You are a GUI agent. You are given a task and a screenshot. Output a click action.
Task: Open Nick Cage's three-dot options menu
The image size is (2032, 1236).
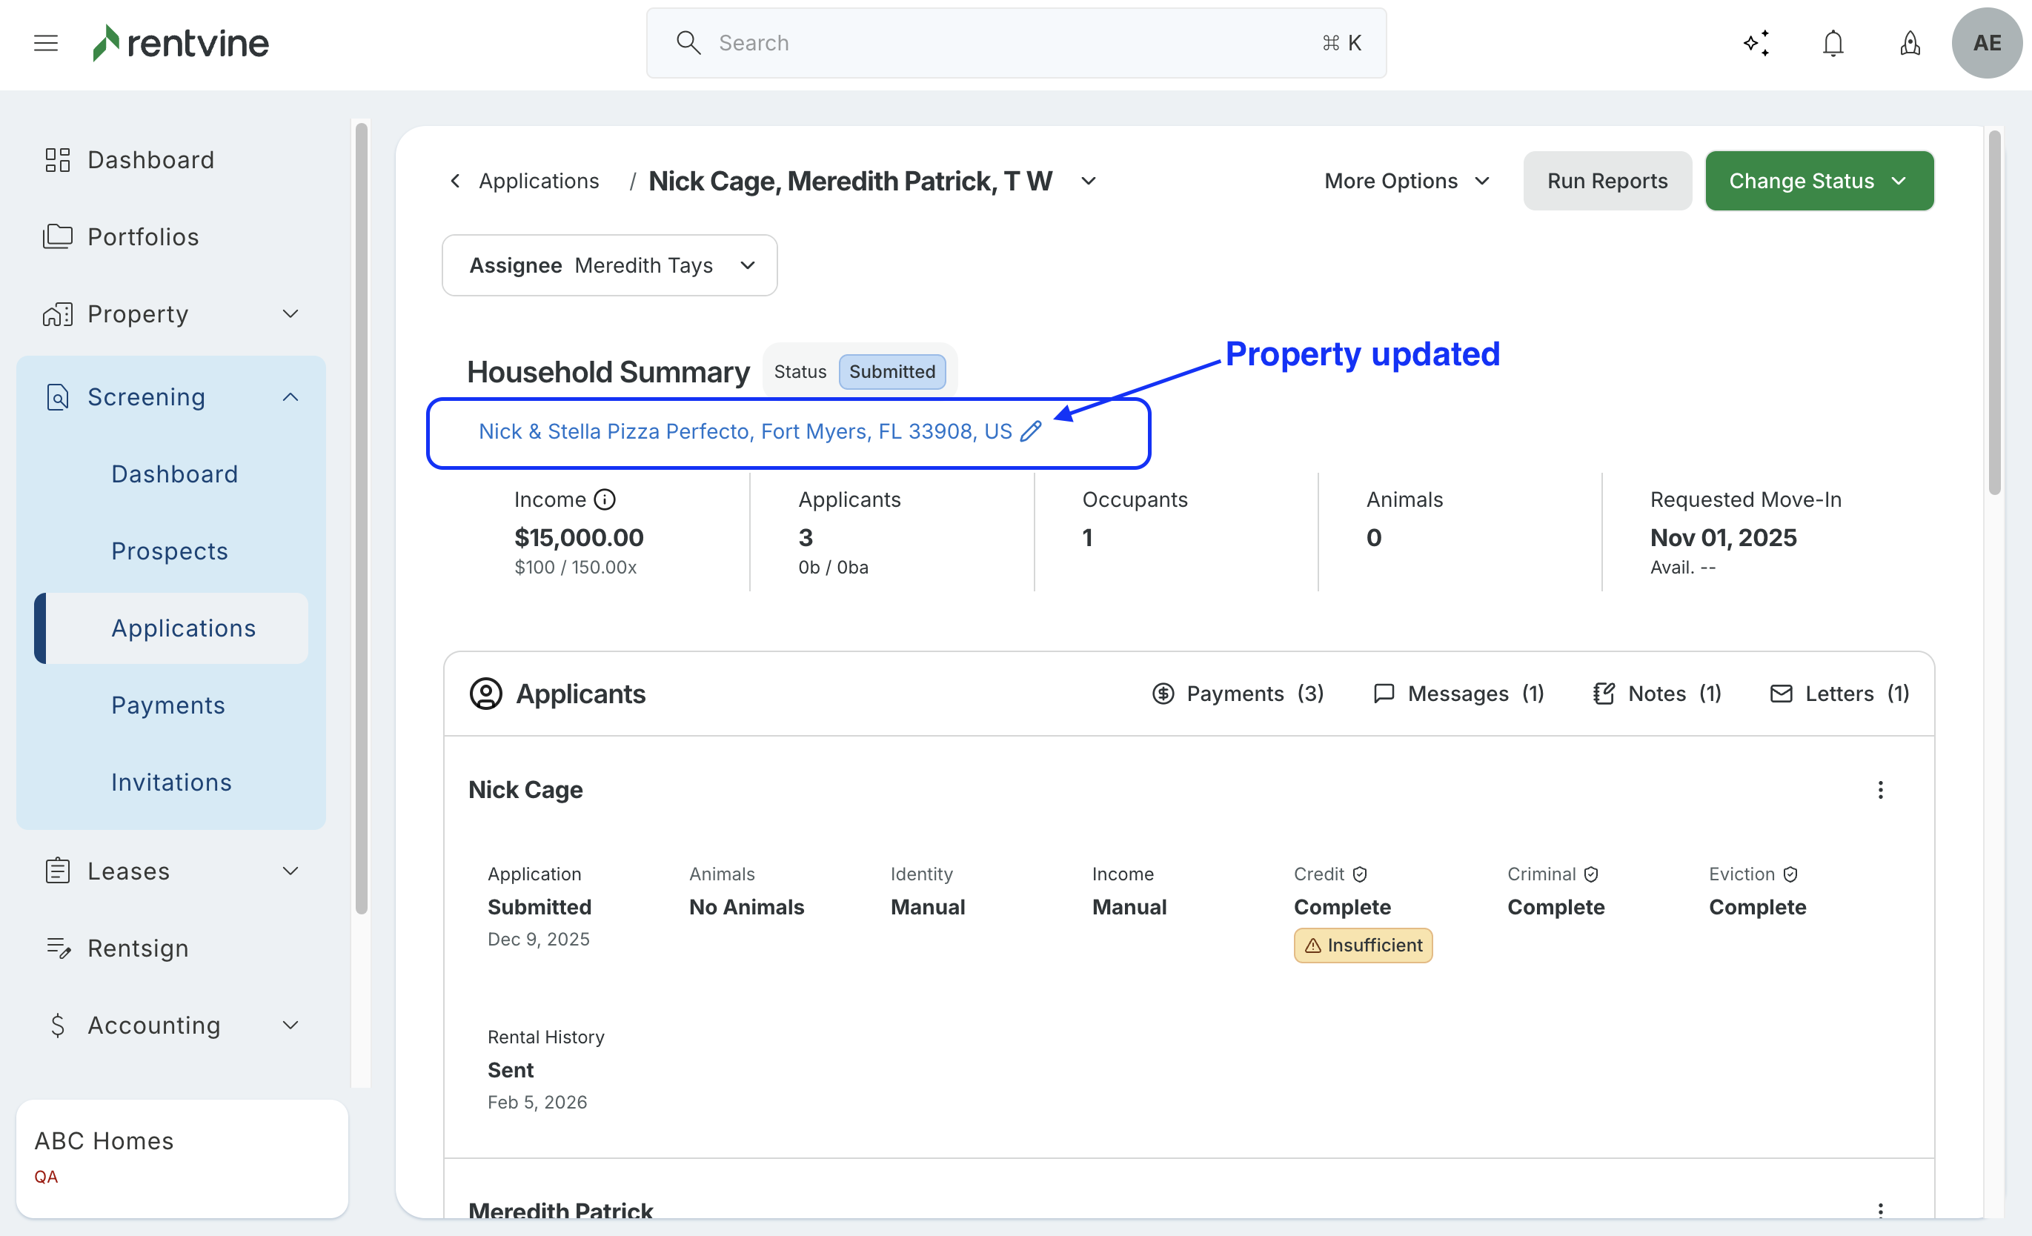point(1880,790)
